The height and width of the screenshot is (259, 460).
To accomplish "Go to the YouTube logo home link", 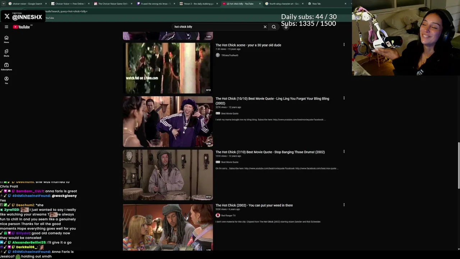I will (22, 27).
